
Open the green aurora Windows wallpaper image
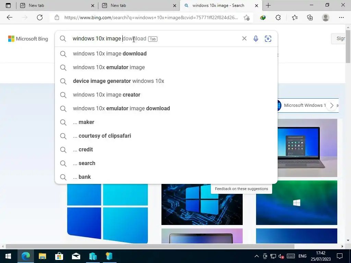[x=296, y=203]
